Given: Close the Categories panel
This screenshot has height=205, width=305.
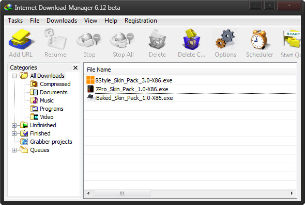Looking at the screenshot, I should pyautogui.click(x=75, y=67).
